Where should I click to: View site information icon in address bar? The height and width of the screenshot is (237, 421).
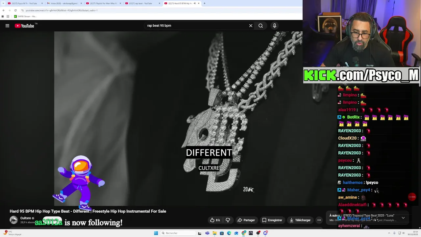tap(22, 10)
